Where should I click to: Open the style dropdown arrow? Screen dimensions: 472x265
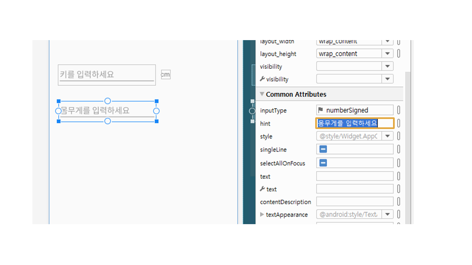point(387,136)
